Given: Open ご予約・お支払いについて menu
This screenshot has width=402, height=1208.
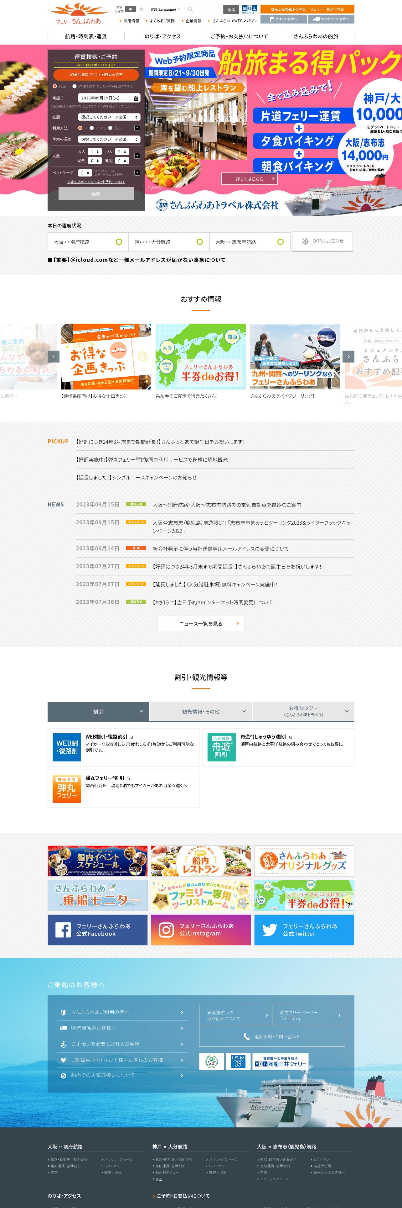Looking at the screenshot, I should (x=239, y=36).
